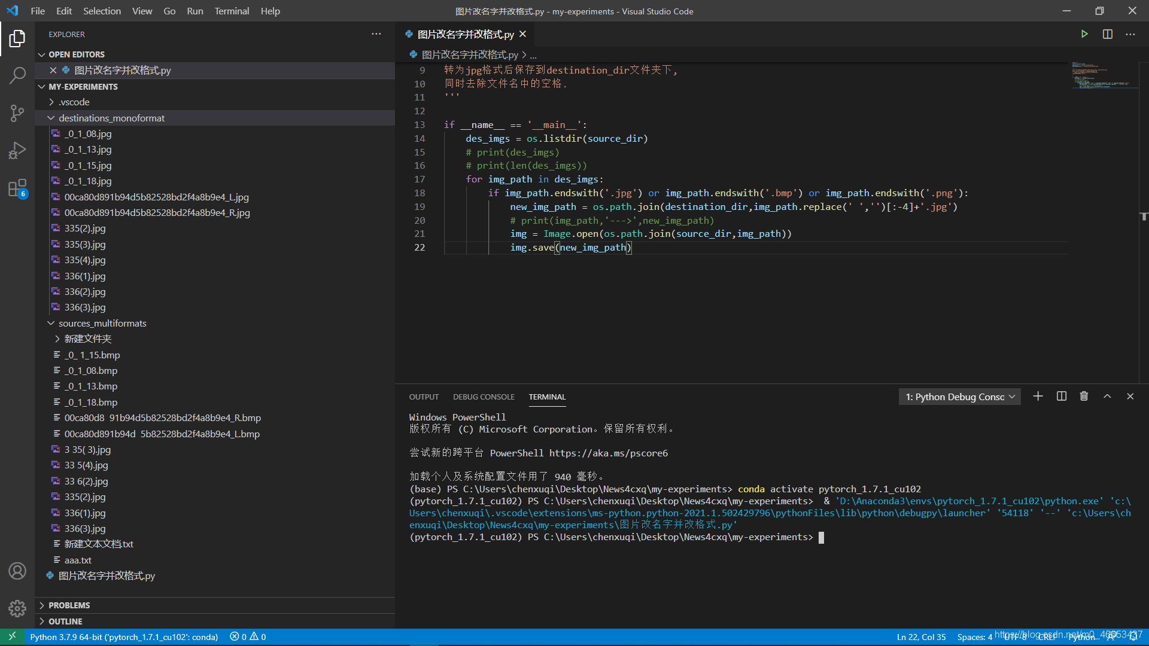Open the Terminal menu
Image resolution: width=1149 pixels, height=646 pixels.
[x=232, y=11]
